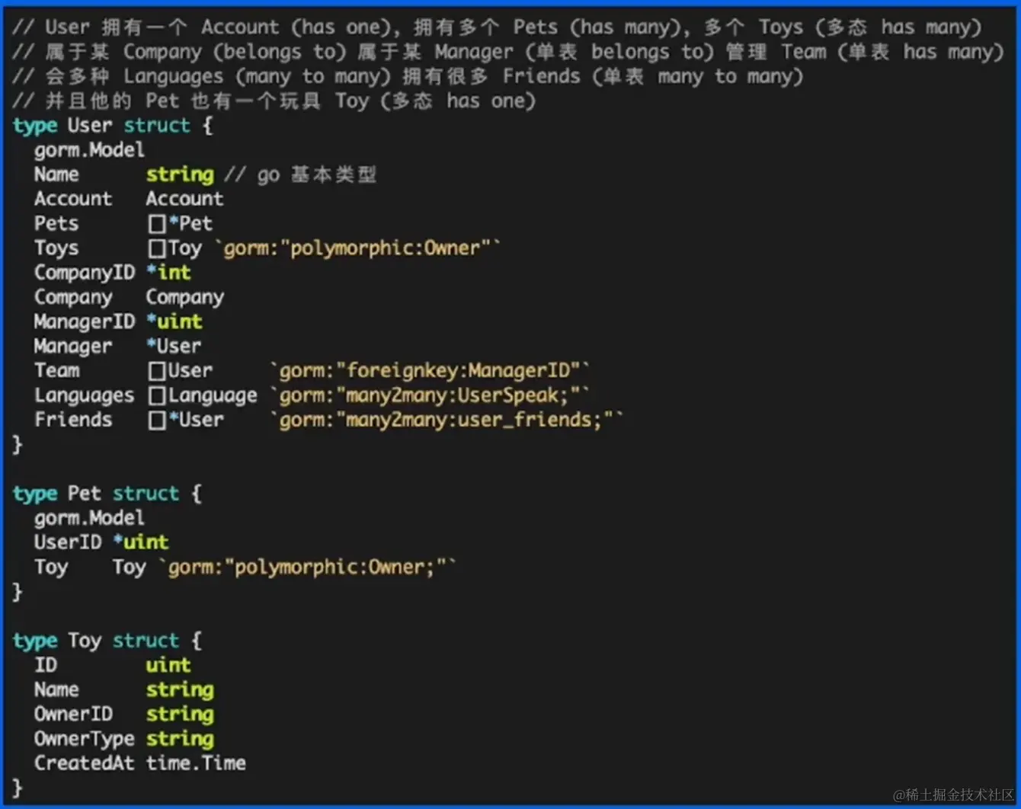Click the "Friends" field name in User struct
1021x809 pixels.
pyautogui.click(x=73, y=420)
